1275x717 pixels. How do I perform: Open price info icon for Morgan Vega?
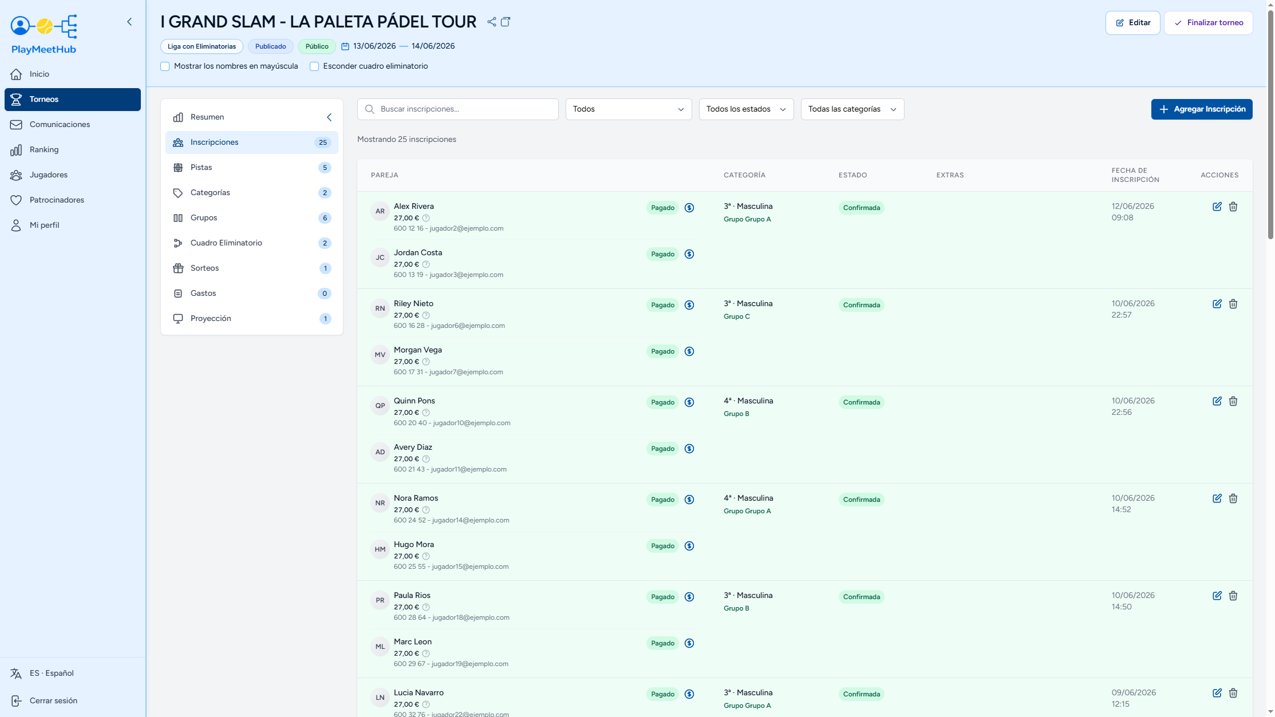[426, 362]
